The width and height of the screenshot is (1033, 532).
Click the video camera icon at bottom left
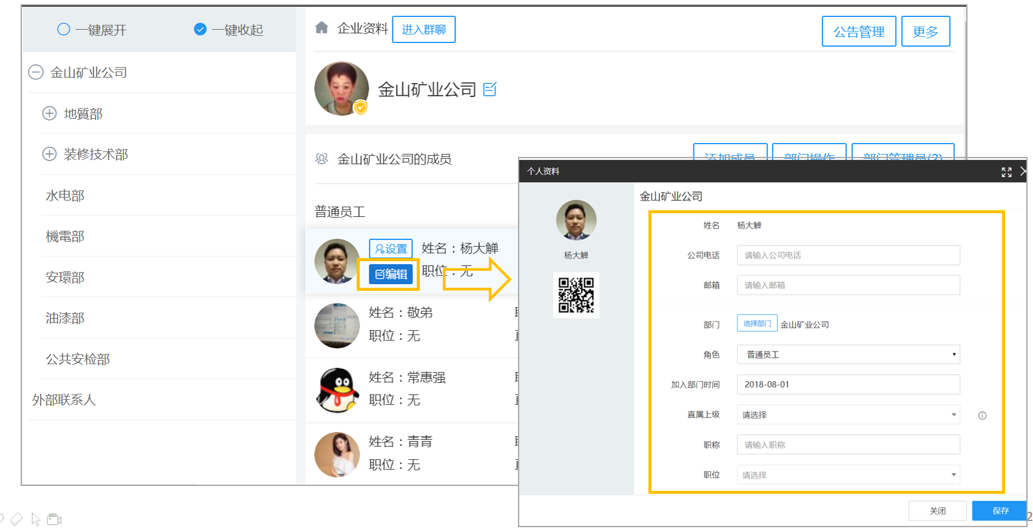(x=55, y=519)
